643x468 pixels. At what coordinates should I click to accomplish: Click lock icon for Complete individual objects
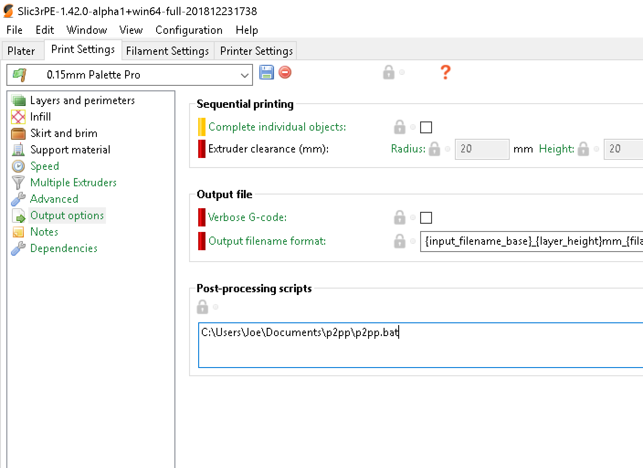[400, 127]
